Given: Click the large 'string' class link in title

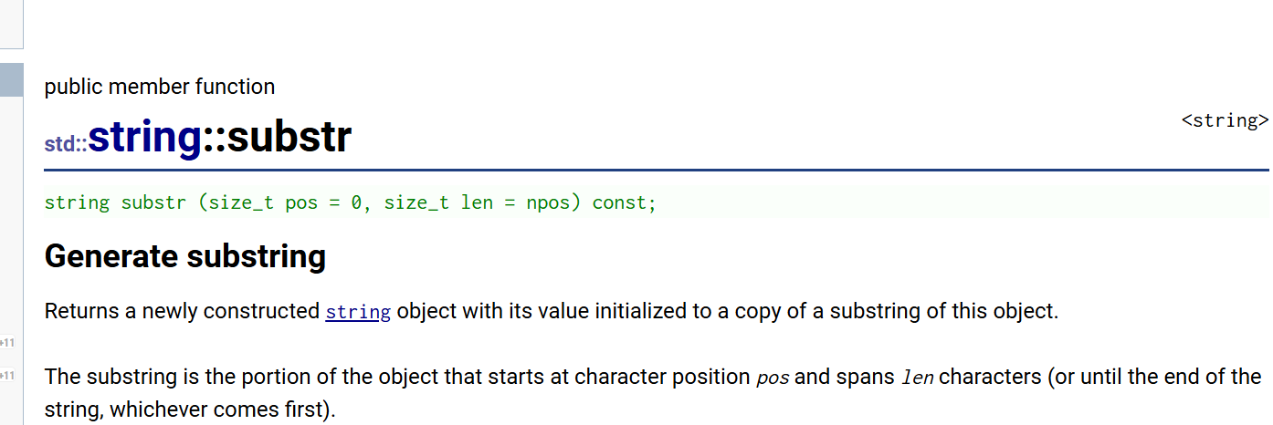Looking at the screenshot, I should 144,138.
